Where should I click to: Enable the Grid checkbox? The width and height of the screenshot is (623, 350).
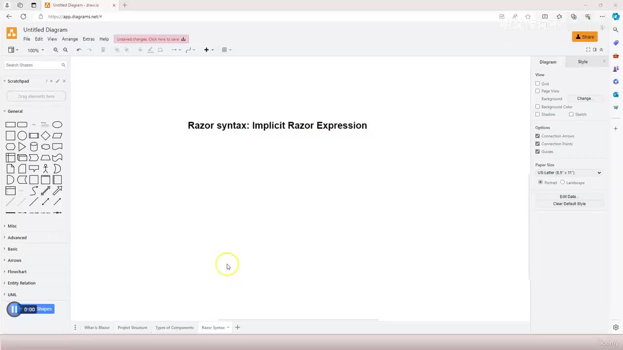click(x=537, y=84)
